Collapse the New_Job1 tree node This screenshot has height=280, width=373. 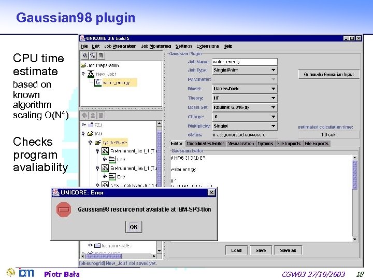[83, 74]
